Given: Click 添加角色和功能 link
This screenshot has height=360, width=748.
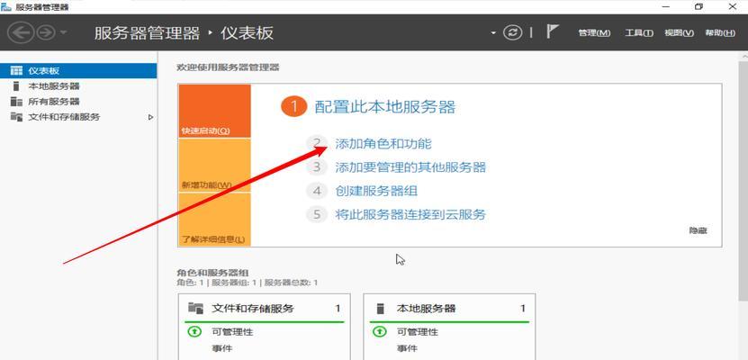Looking at the screenshot, I should point(383,143).
